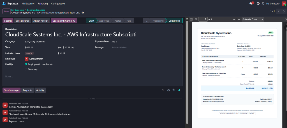Click Send message button
Viewport: 287px width, 128px height.
coord(11,90)
